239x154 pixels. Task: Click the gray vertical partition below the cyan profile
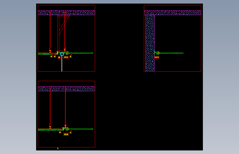(62, 63)
